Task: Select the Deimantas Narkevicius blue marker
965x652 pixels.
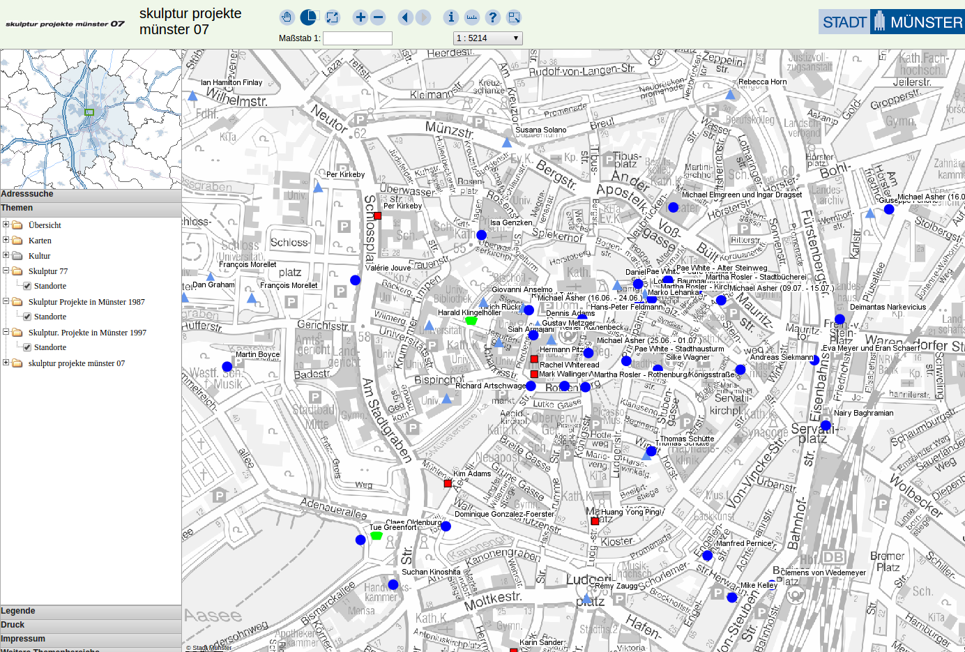Action: [839, 319]
